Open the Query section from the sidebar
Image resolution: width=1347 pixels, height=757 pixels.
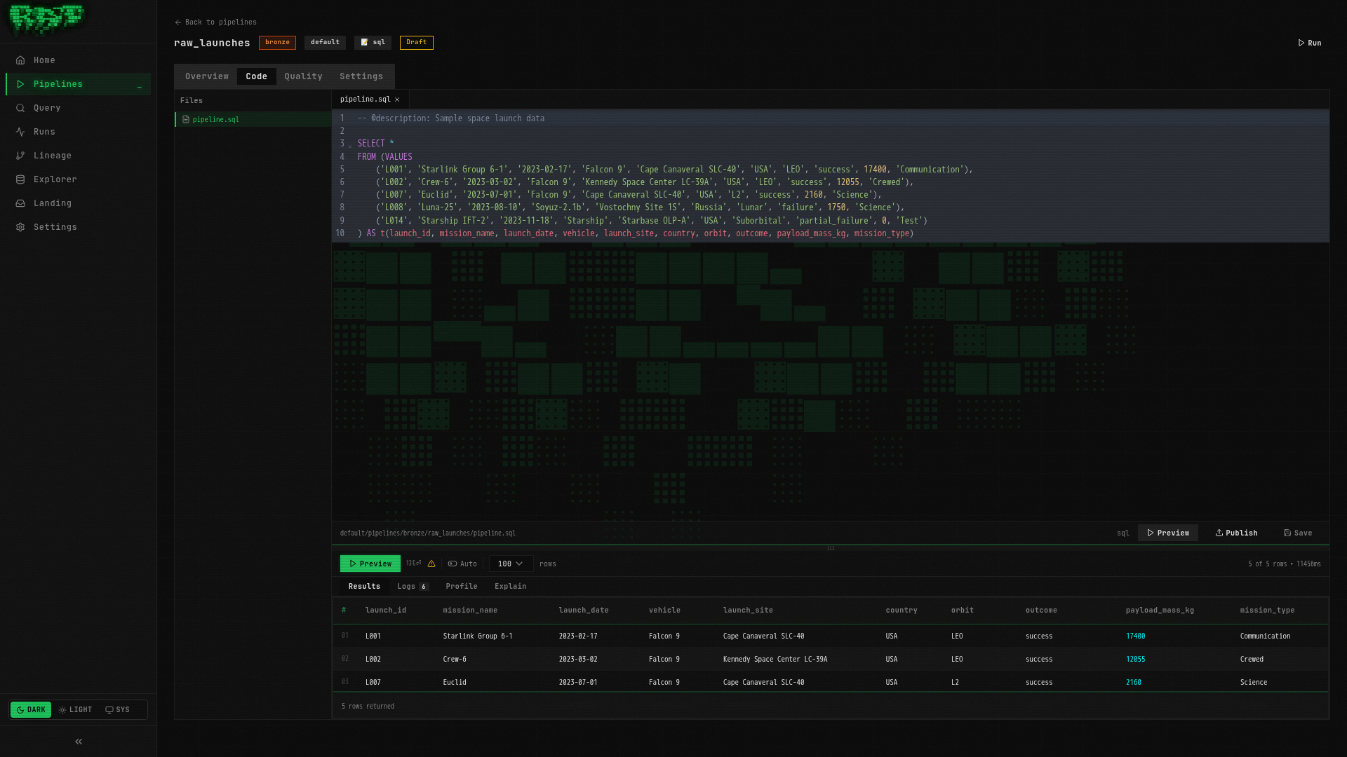(x=20, y=107)
